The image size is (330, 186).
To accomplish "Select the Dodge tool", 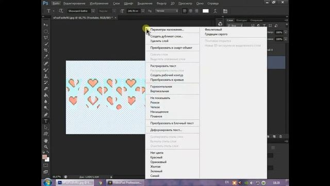I will click(x=46, y=108).
